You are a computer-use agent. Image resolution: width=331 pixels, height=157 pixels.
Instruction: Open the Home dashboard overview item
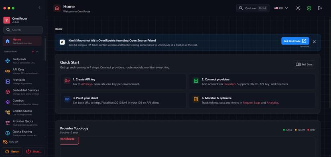click(22, 41)
